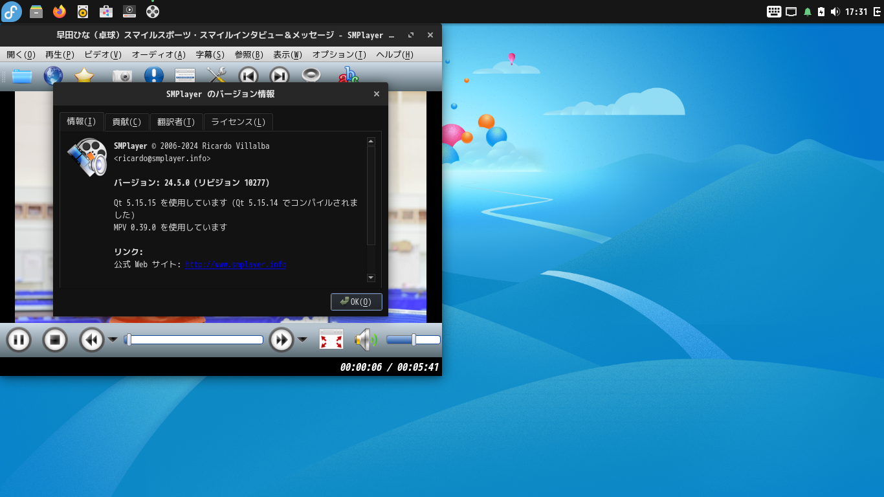
Task: Launch Firefox from the top panel
Action: pyautogui.click(x=60, y=11)
